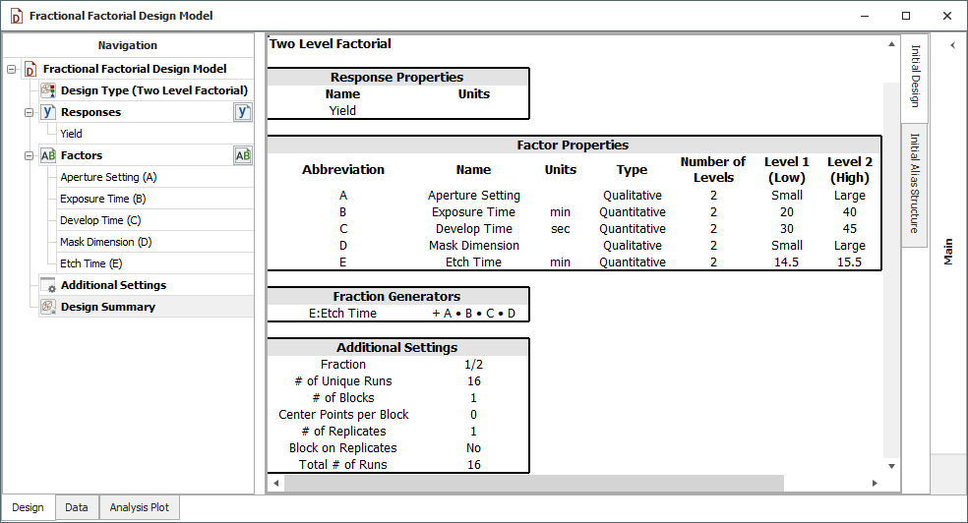Click the Add Response icon beside Responses
Image resolution: width=968 pixels, height=523 pixels.
[x=243, y=112]
